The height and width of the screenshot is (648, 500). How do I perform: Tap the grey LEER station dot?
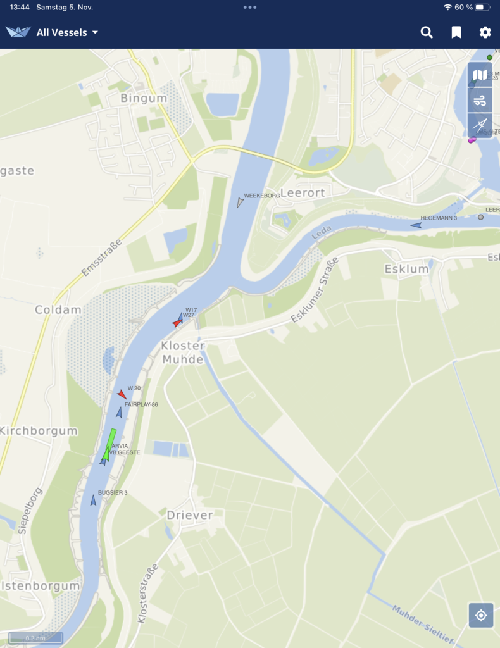point(480,217)
